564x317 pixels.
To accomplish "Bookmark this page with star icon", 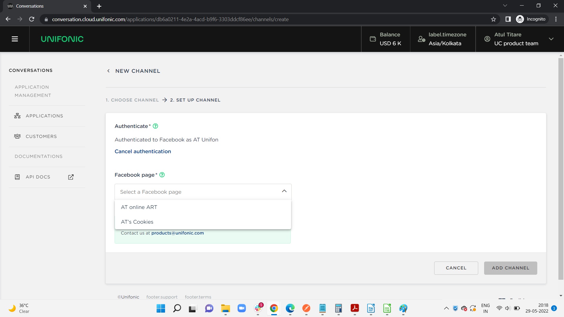I will click(493, 19).
